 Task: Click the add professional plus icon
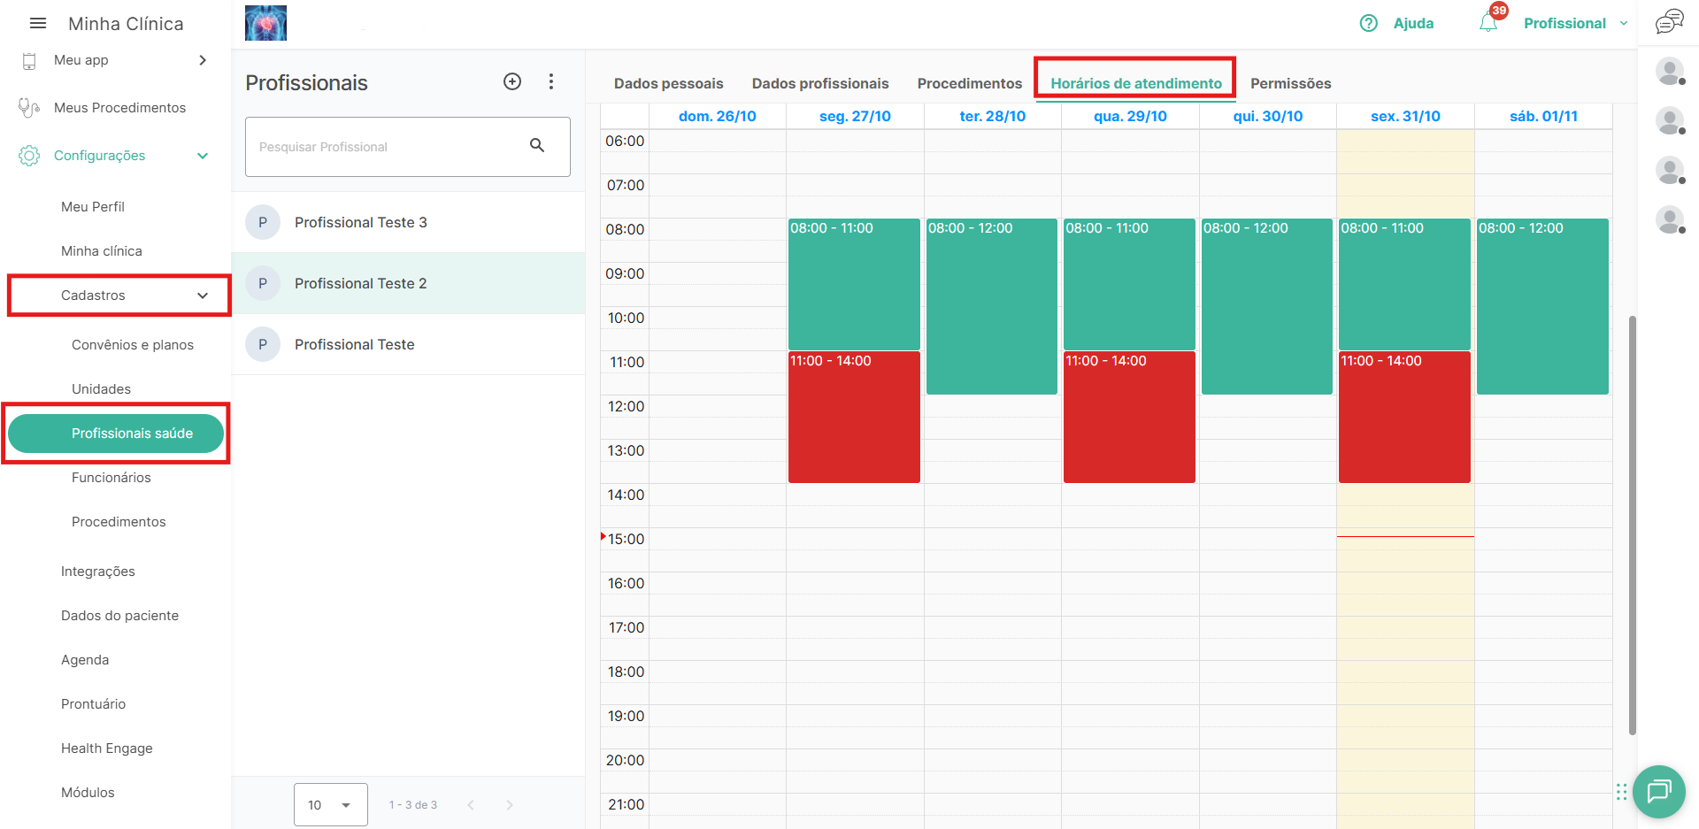tap(512, 81)
